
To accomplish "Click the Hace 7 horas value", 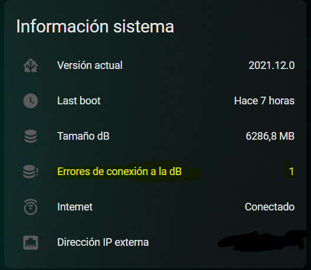I will coord(264,101).
